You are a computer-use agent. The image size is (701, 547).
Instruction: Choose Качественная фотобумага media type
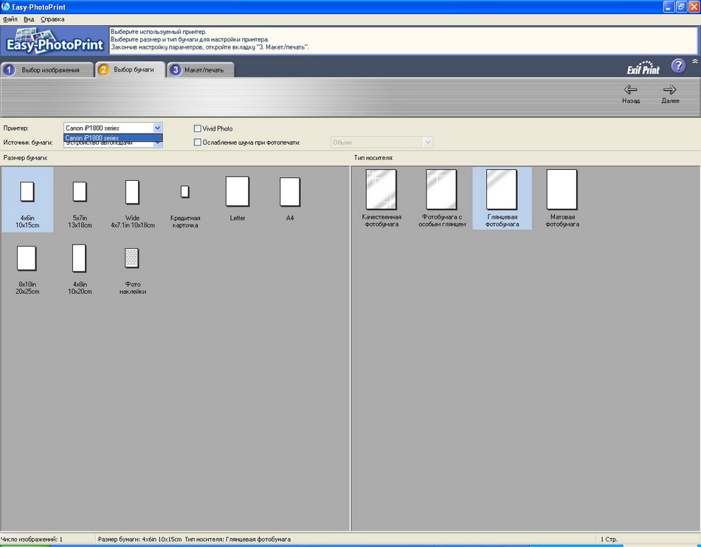pyautogui.click(x=381, y=199)
